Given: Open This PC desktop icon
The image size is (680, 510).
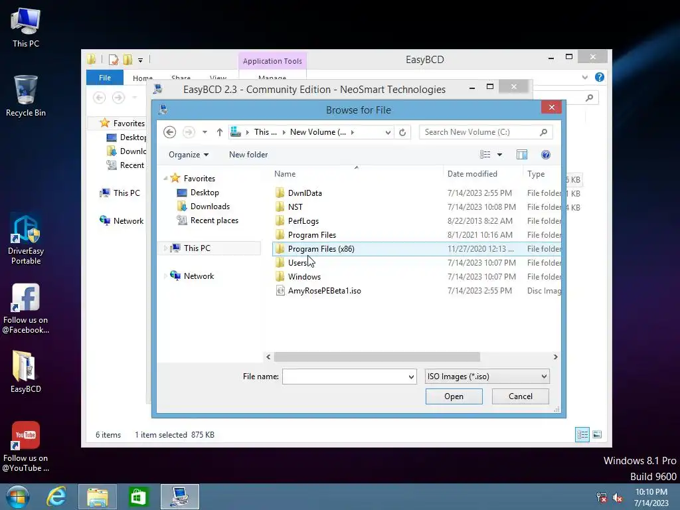Looking at the screenshot, I should (x=26, y=27).
